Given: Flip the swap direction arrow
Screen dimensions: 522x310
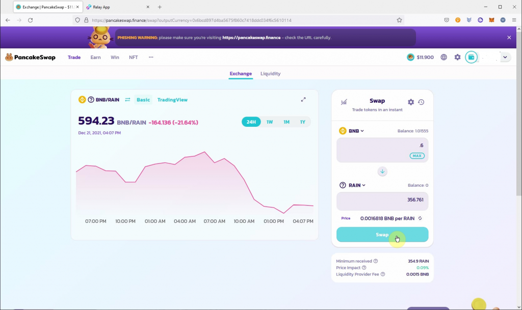Looking at the screenshot, I should click(x=382, y=172).
